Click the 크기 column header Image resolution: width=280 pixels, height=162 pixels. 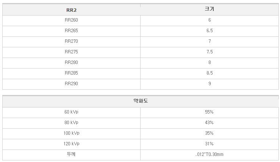(210, 9)
